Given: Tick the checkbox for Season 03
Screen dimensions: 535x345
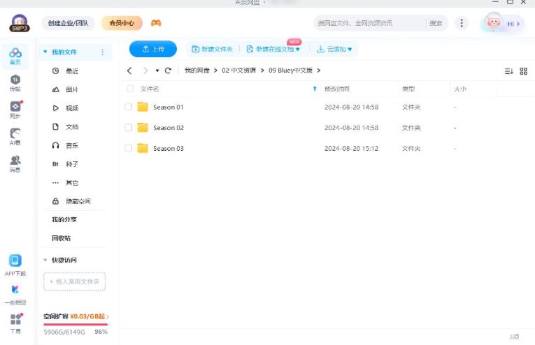Looking at the screenshot, I should 128,148.
